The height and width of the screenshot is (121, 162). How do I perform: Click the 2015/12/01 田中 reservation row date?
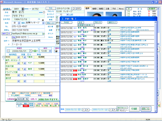tap(66, 32)
